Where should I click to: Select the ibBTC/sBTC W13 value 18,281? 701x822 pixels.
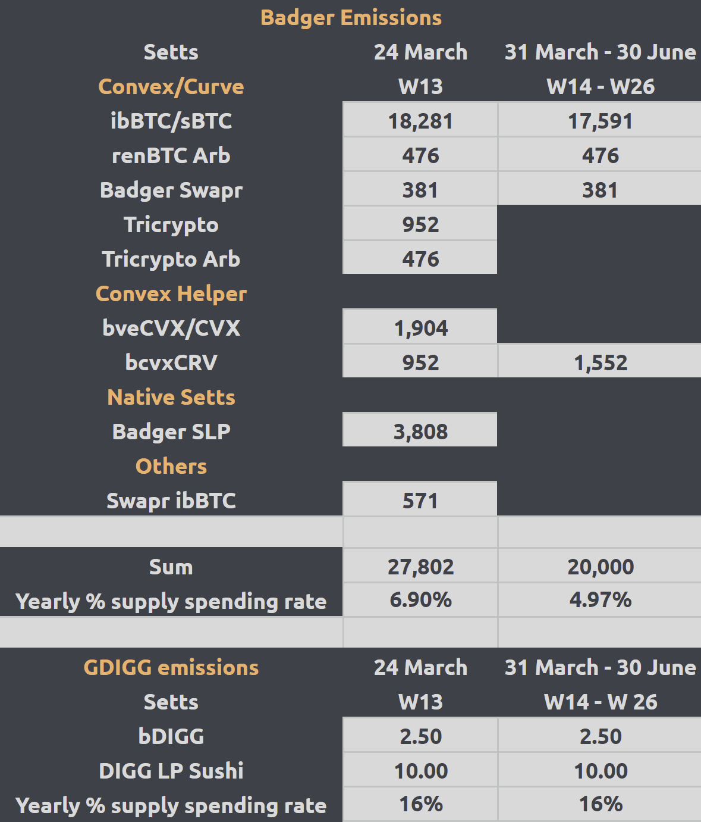tap(420, 121)
